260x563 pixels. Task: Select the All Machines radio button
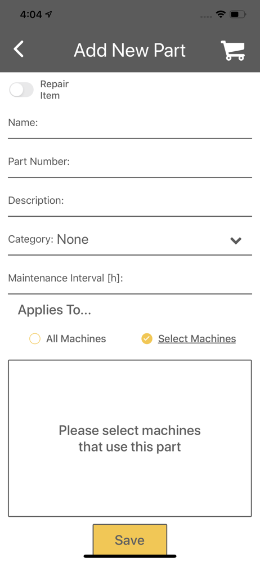pyautogui.click(x=35, y=339)
